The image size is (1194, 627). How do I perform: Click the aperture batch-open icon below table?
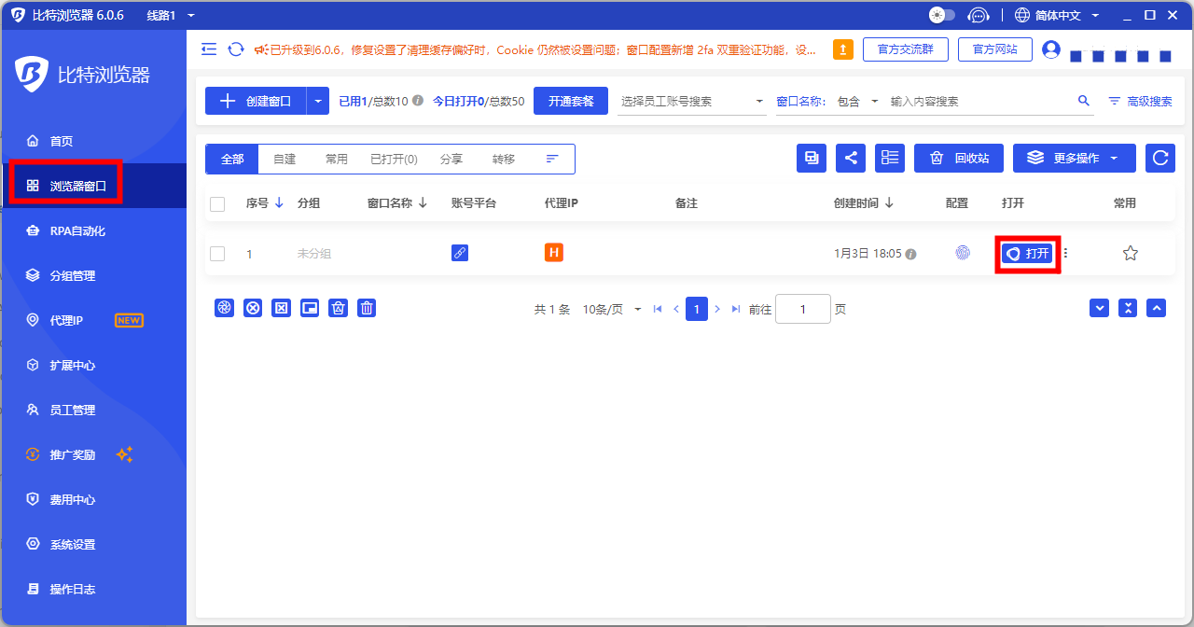224,308
